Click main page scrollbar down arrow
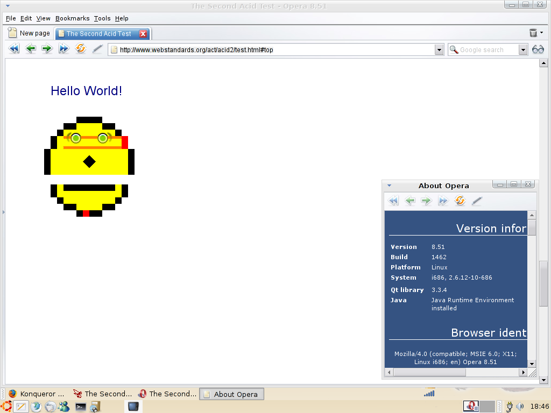Image resolution: width=551 pixels, height=413 pixels. point(543,380)
